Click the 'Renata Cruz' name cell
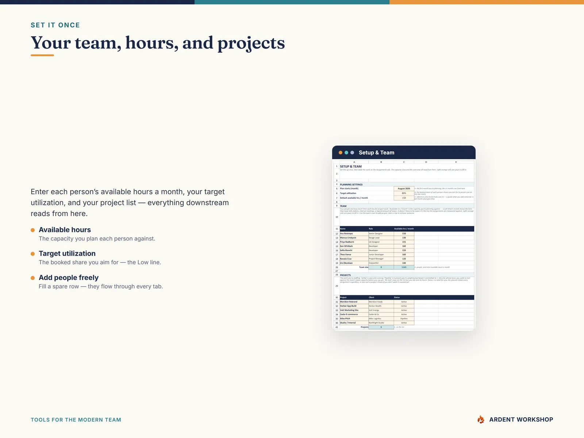This screenshot has width=584, height=438. (354, 259)
